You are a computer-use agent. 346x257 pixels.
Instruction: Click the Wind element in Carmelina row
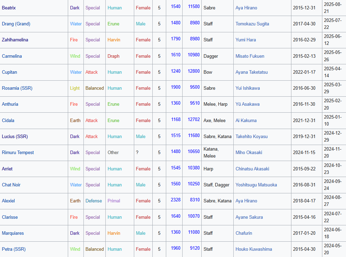click(75, 56)
